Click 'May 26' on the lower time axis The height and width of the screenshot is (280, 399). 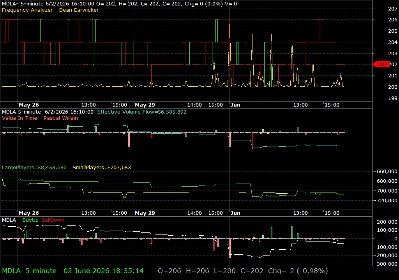tap(29, 213)
